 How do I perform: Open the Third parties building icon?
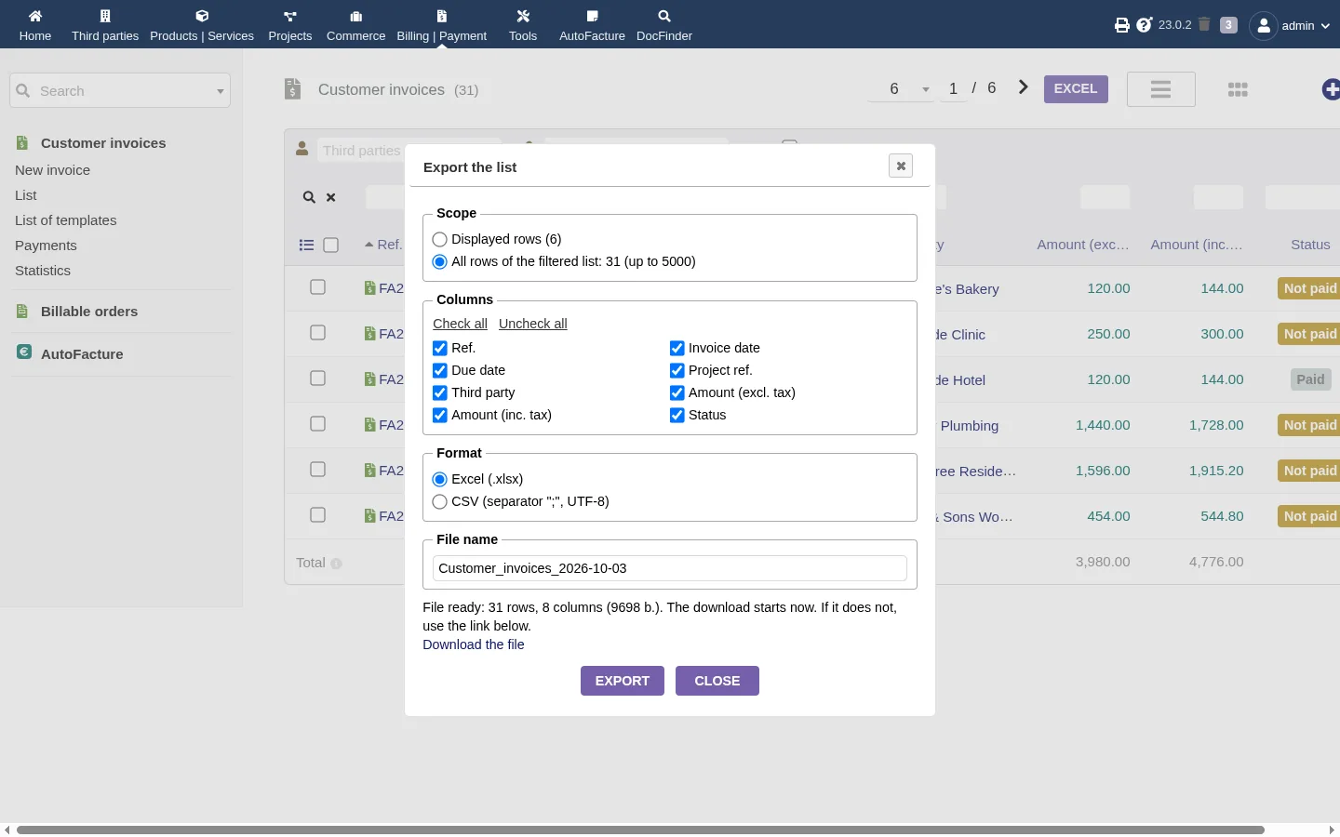point(105,16)
